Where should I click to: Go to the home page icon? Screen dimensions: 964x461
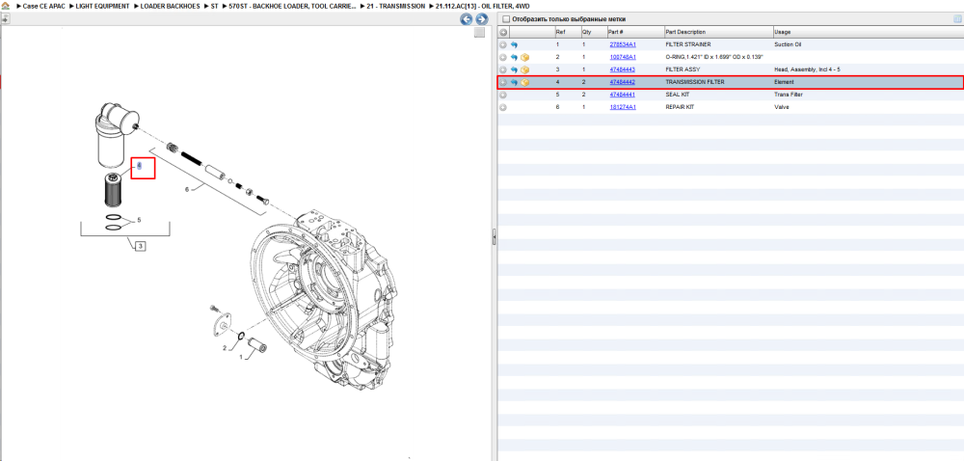(6, 6)
